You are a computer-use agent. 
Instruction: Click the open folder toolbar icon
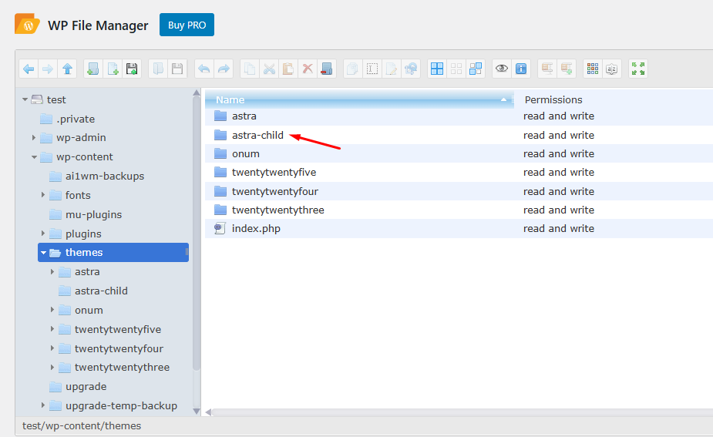pyautogui.click(x=158, y=69)
